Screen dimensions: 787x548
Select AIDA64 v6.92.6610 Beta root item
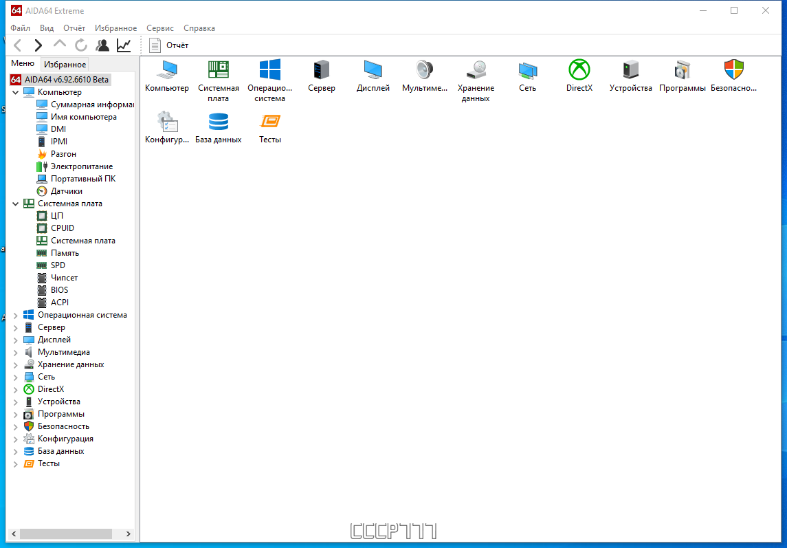coord(60,79)
